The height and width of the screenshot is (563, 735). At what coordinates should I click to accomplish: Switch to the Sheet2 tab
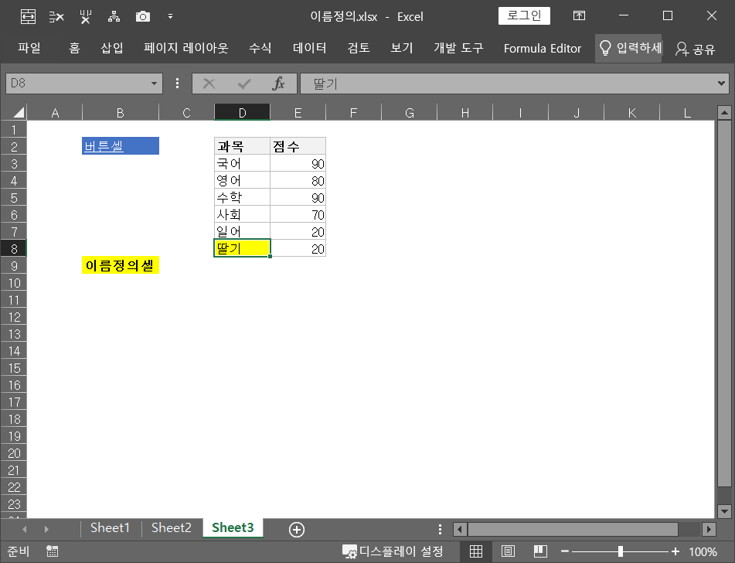click(x=171, y=527)
